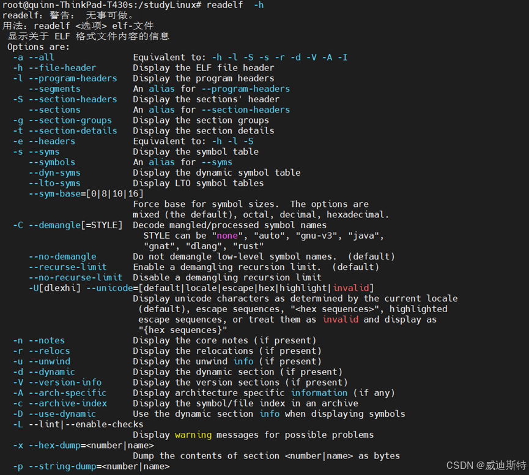Viewport: 529px width, 475px height.
Task: Click the option '--dynamic'
Action: (x=52, y=372)
